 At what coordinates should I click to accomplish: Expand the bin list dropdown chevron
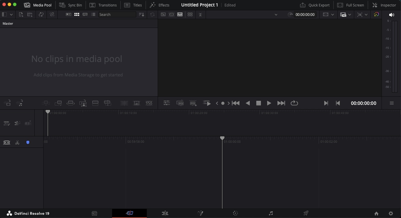click(11, 14)
